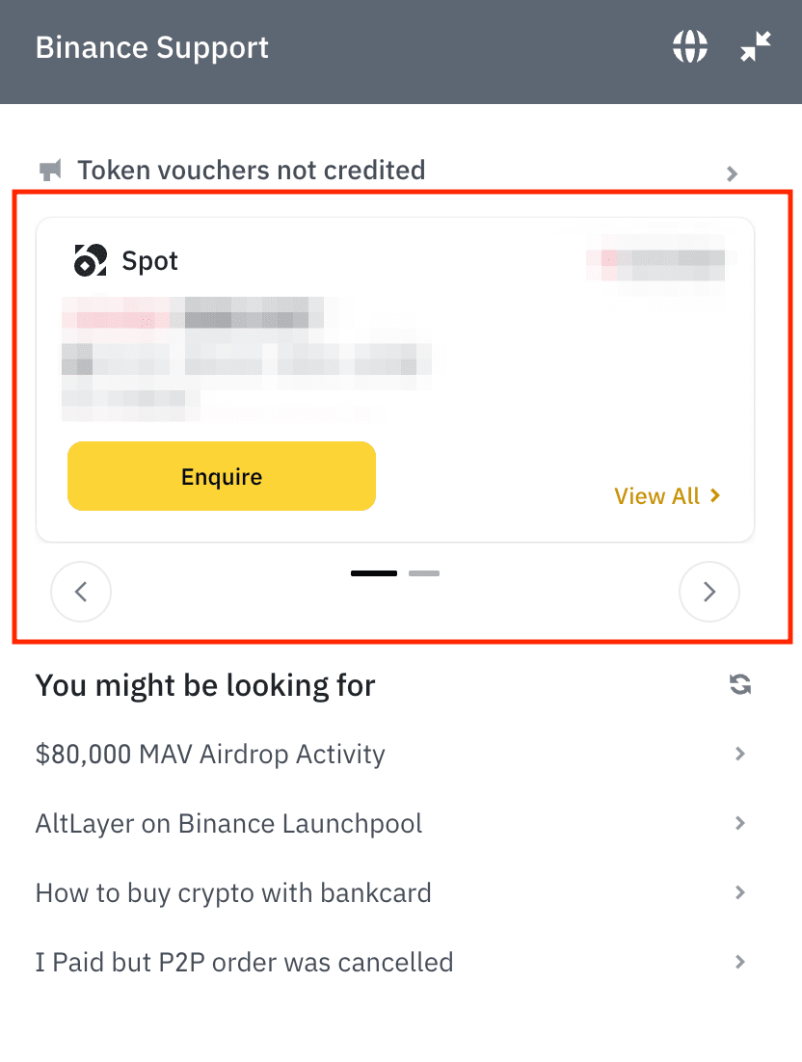Click the chevron beside Token vouchers not credited
Viewport: 802px width, 1062px height.
[x=732, y=173]
